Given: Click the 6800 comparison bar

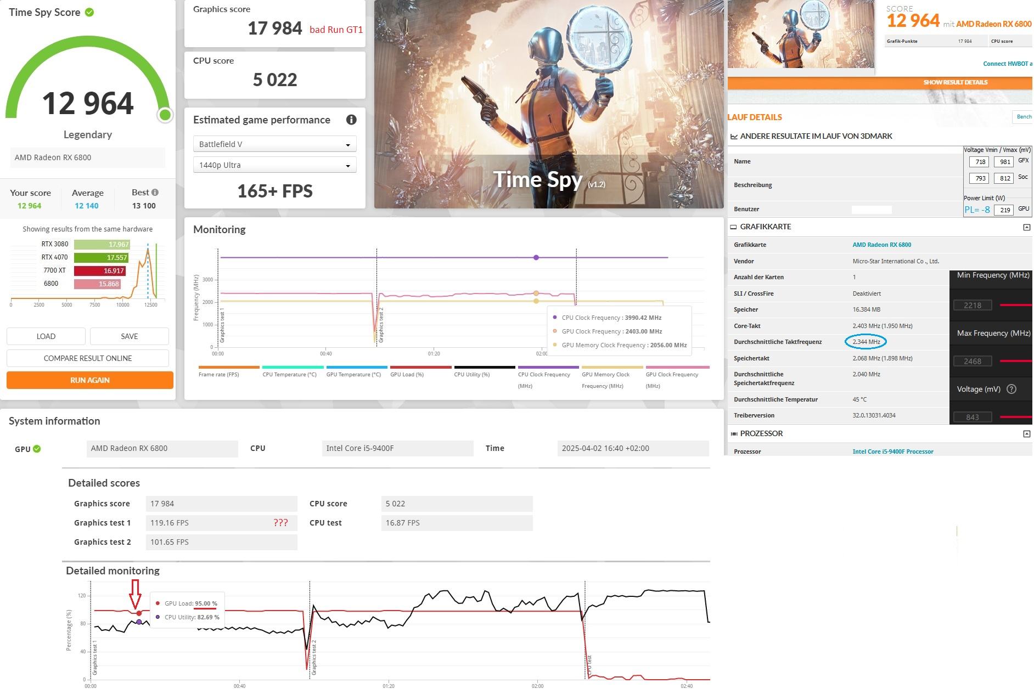Looking at the screenshot, I should pyautogui.click(x=97, y=284).
